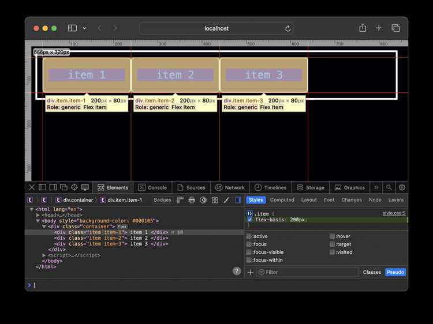
Task: Open a new Safari tab with plus
Action: (x=379, y=28)
